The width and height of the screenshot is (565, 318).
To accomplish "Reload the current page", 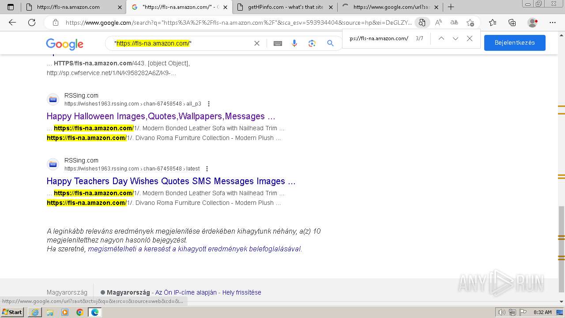I will click(x=32, y=23).
